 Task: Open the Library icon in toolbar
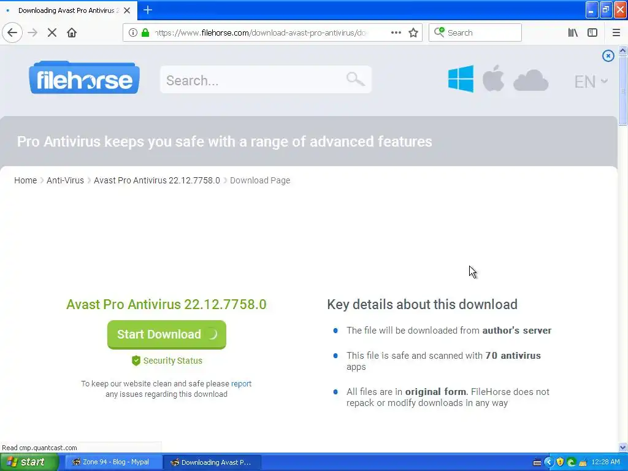pyautogui.click(x=573, y=33)
